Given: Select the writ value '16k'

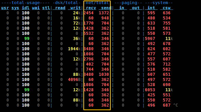Looking at the screenshot, I should click(x=77, y=18).
